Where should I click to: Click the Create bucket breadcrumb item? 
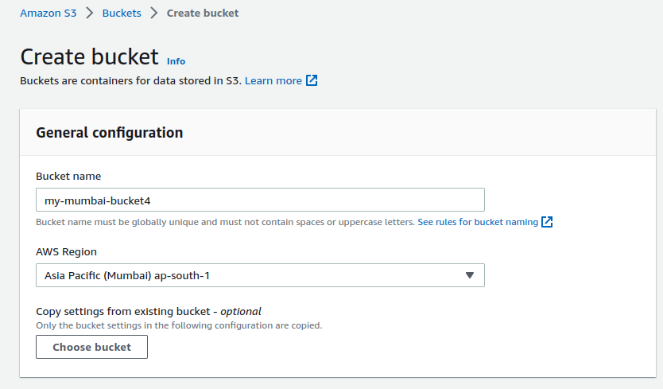coord(202,13)
